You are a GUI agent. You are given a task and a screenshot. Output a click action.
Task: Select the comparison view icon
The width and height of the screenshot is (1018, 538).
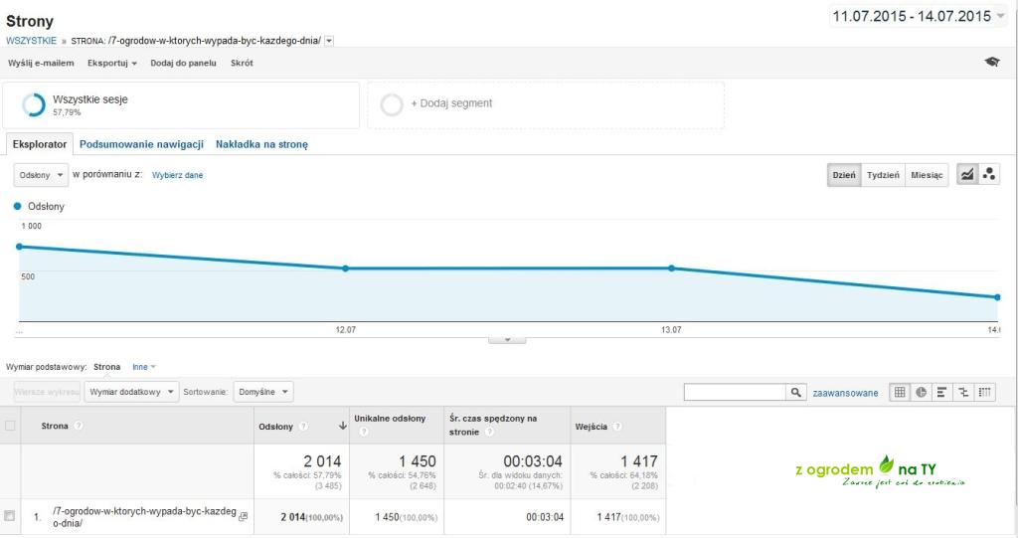[x=963, y=393]
